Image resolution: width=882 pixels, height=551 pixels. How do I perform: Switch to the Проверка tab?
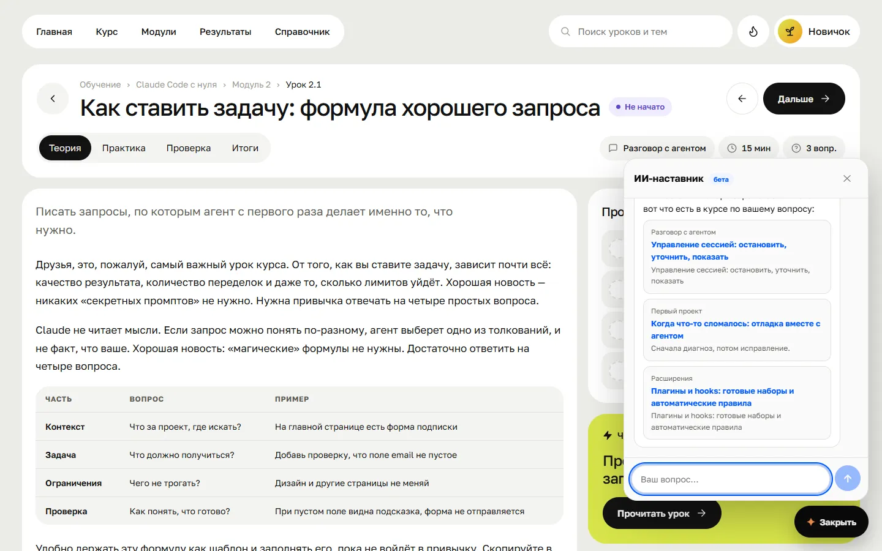189,148
